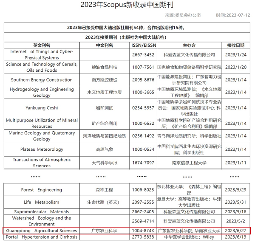Select 'Life Metabolism' journal name
Screen dimensions: 255x245
(42, 202)
